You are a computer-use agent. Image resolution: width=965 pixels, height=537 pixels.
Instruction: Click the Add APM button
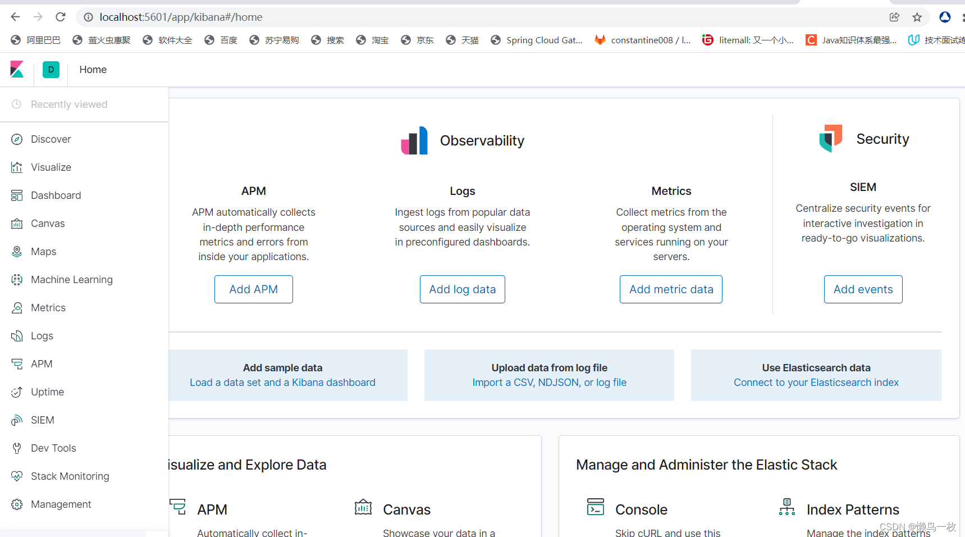(254, 289)
